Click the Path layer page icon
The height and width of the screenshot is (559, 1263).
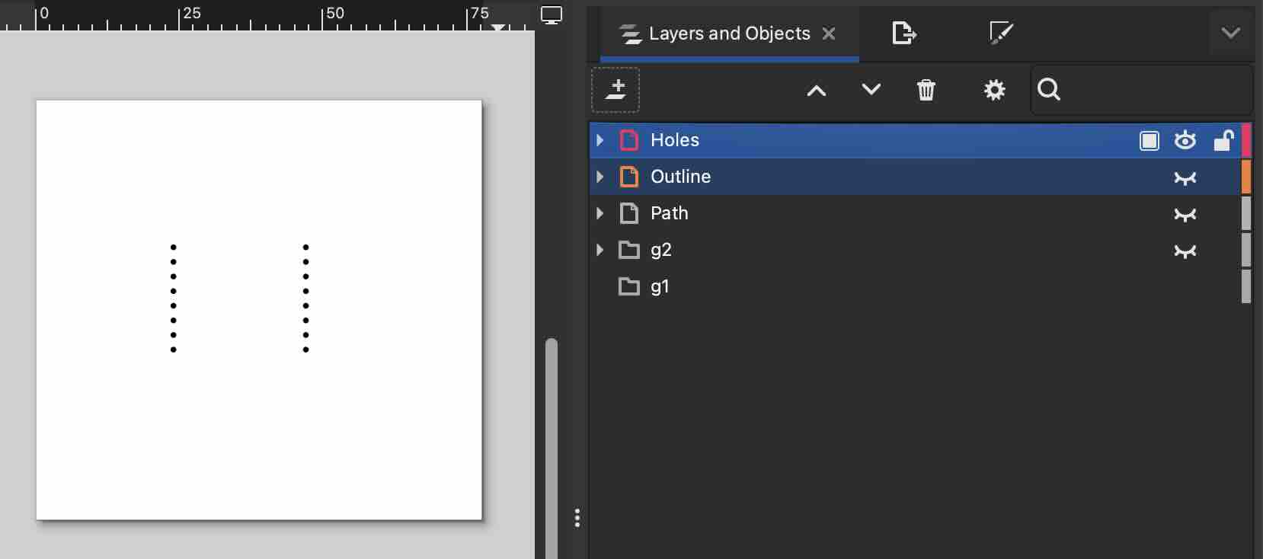pos(629,213)
